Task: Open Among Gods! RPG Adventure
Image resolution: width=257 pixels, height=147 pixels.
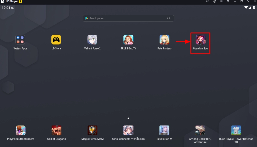Action: coord(200,130)
